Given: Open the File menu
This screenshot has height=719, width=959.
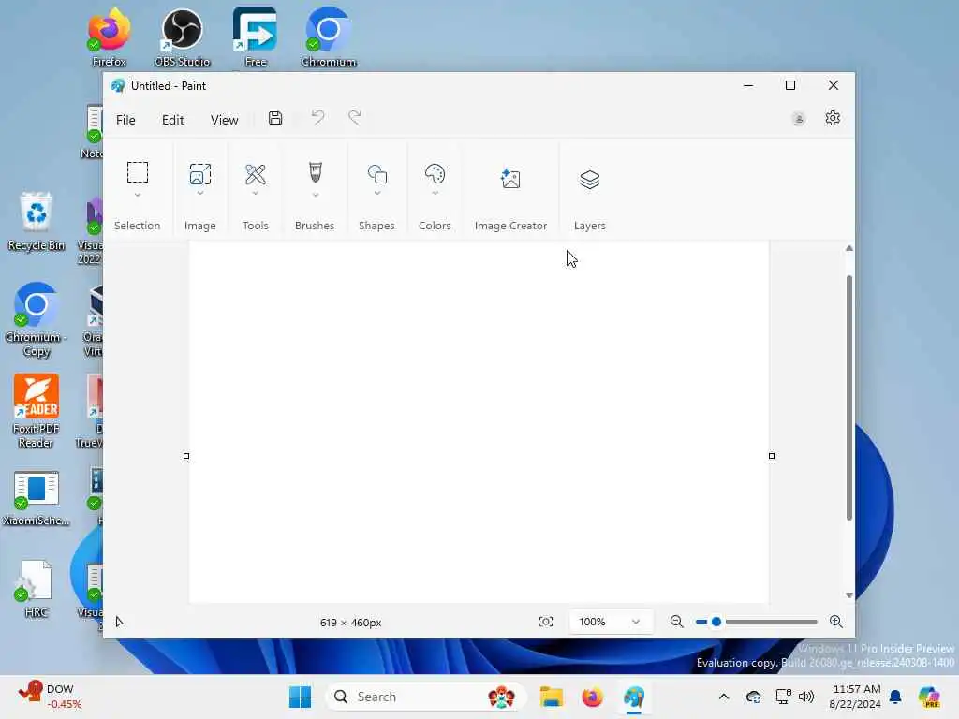Looking at the screenshot, I should pos(125,120).
